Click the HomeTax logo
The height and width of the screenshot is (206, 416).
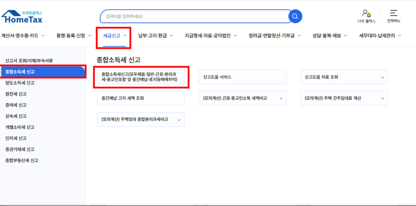pyautogui.click(x=22, y=17)
